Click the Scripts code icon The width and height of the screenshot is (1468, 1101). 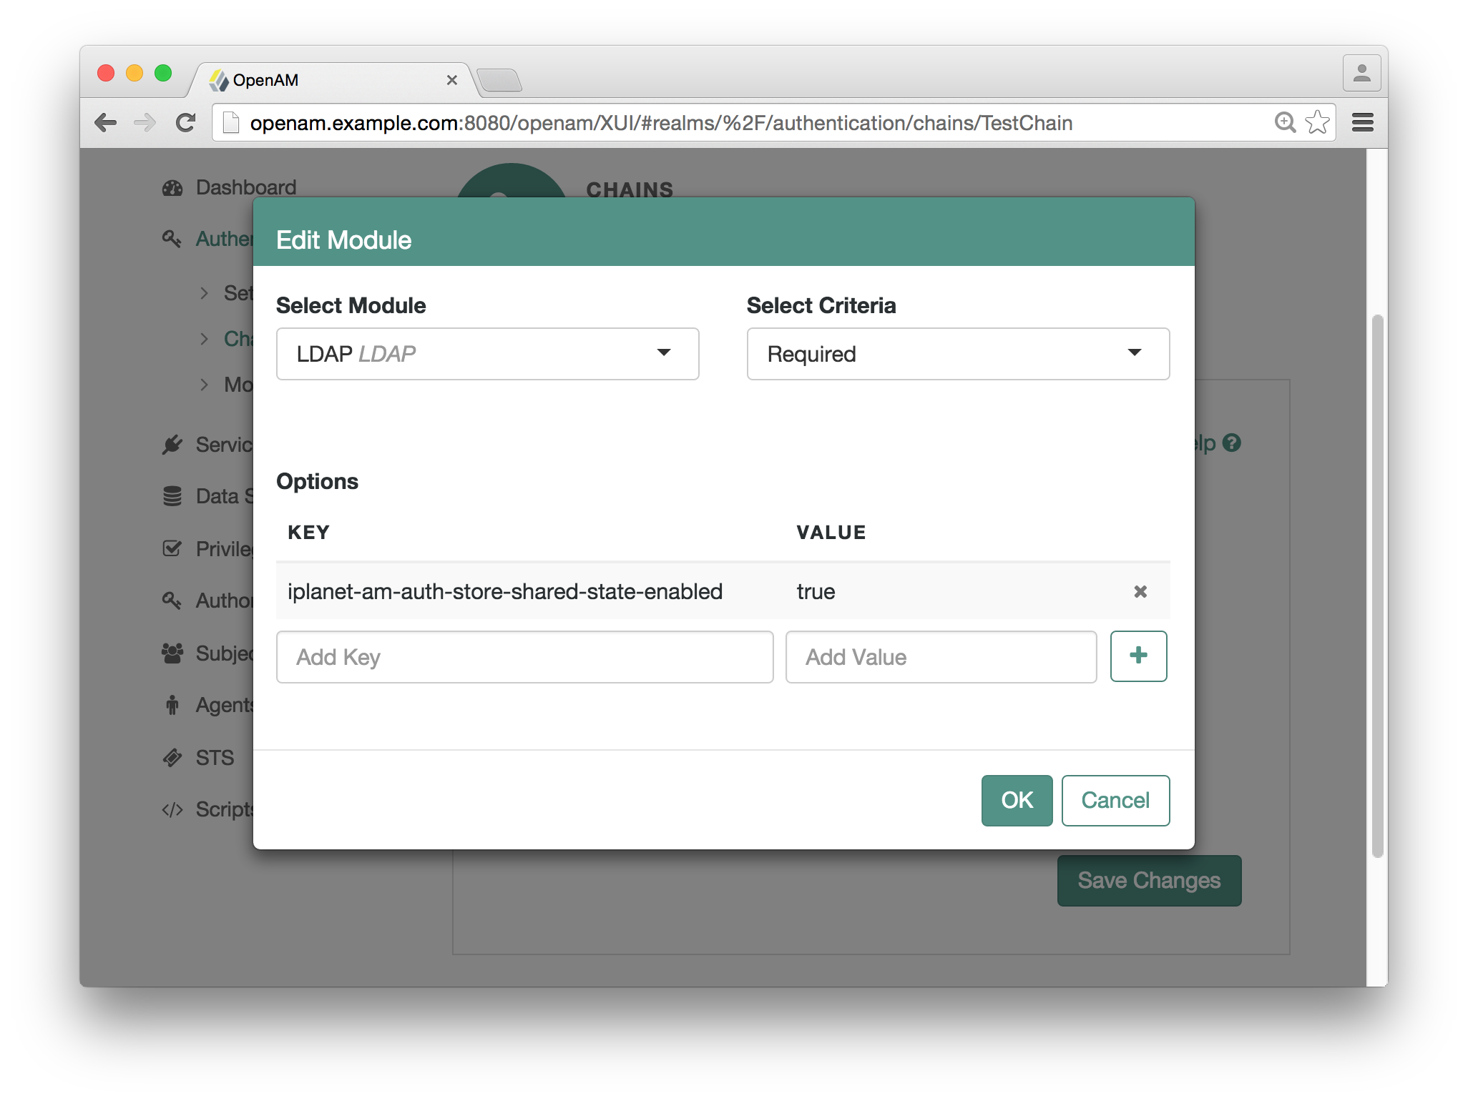click(x=172, y=809)
